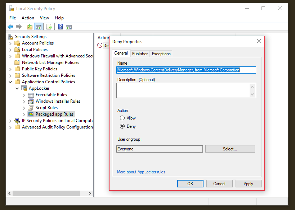This screenshot has height=210, width=295.
Task: Click the Script Rules scroll icon
Action: [31, 108]
